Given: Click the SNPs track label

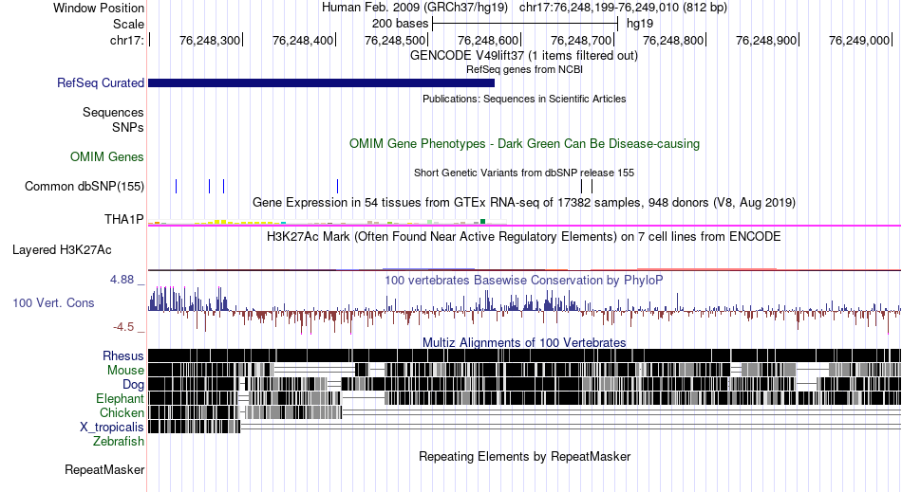Looking at the screenshot, I should click(x=128, y=127).
